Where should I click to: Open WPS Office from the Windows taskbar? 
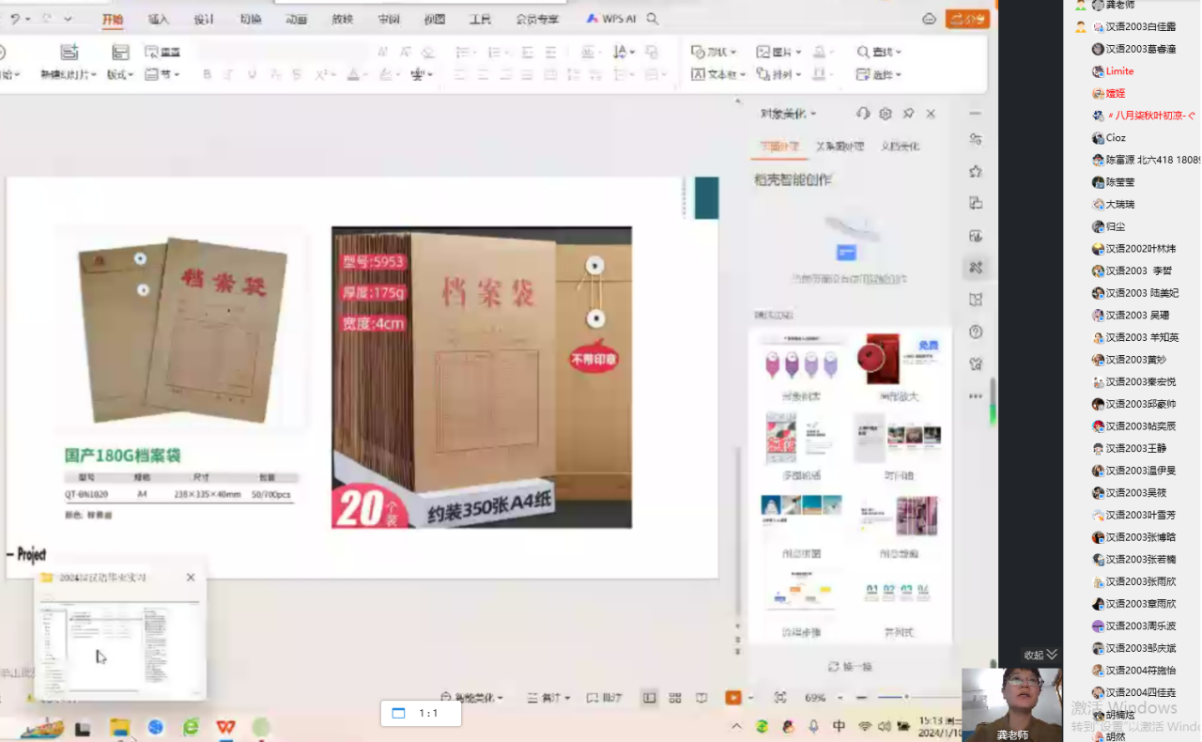click(x=225, y=727)
